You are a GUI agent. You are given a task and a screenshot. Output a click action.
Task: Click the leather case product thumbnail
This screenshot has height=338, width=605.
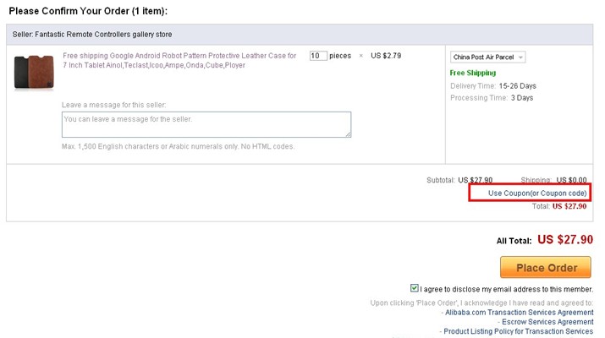34,72
